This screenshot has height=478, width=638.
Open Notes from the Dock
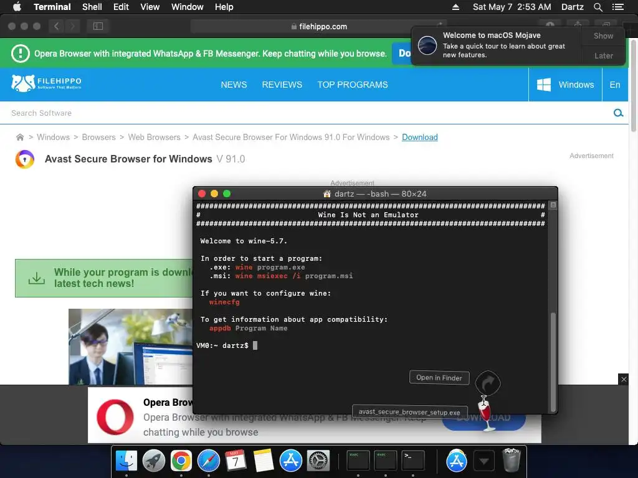point(264,461)
